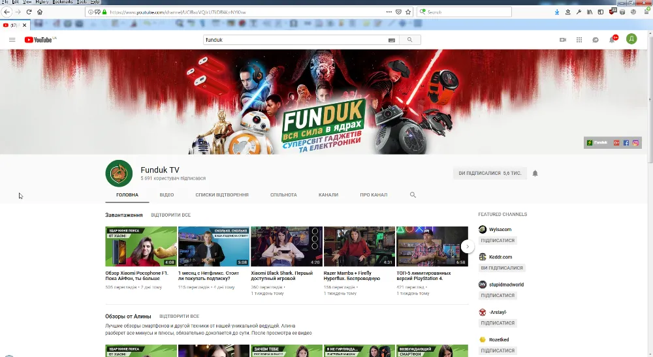The width and height of the screenshot is (653, 357).
Task: Open the File menu
Action: pyautogui.click(x=5, y=2)
